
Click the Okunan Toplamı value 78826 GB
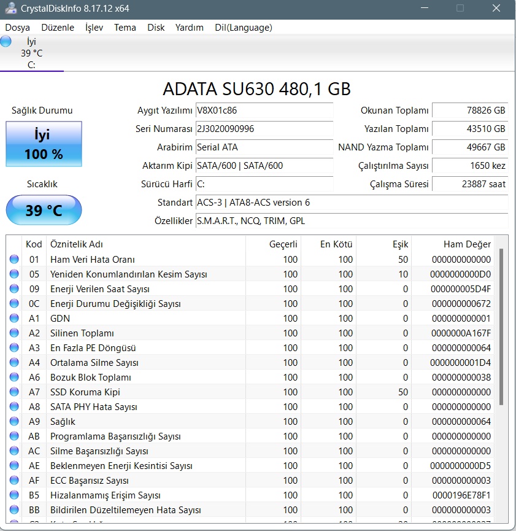click(x=470, y=110)
